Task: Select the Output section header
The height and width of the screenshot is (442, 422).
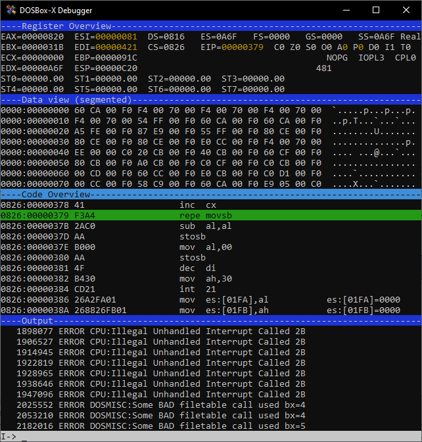Action: pyautogui.click(x=211, y=321)
